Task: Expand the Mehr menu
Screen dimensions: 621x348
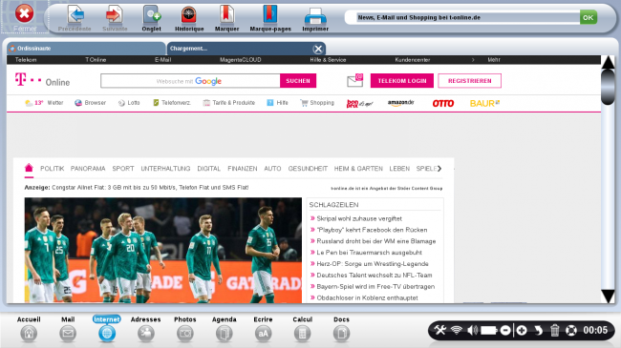Action: (x=494, y=60)
